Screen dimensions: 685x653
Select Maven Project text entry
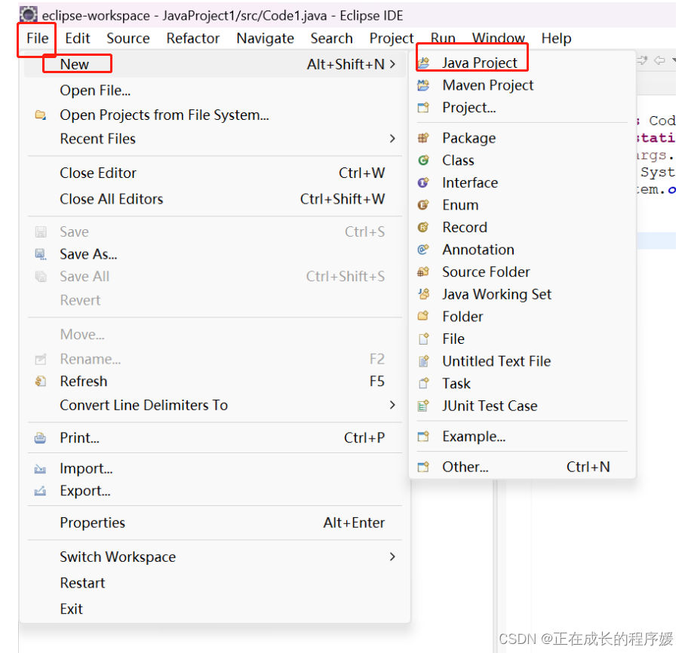(488, 85)
